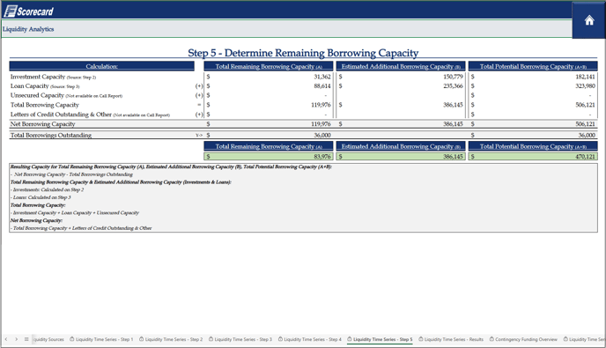Click 119,976 in the Total Borrowing Capacity row
The width and height of the screenshot is (606, 348).
pos(321,105)
